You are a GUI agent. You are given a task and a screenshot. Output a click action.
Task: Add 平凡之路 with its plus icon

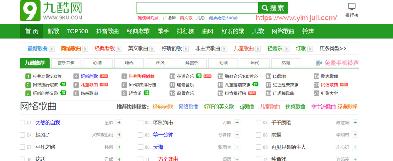119,147
